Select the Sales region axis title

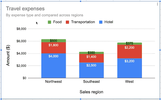tap(91, 92)
